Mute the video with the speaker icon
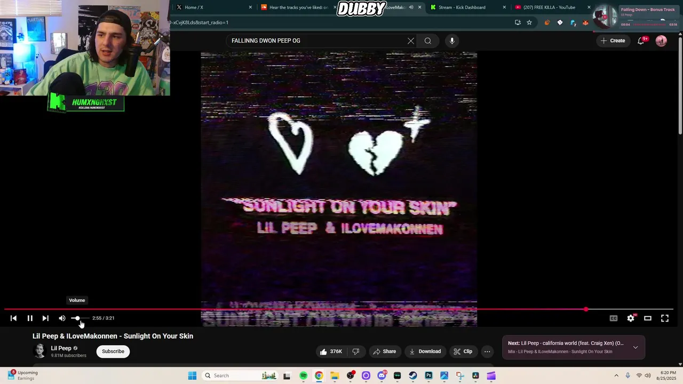Image resolution: width=683 pixels, height=384 pixels. 62,318
